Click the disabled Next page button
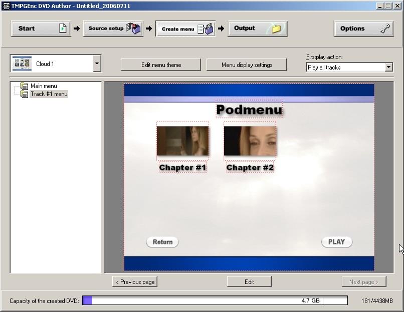This screenshot has width=404, height=312. (x=364, y=282)
